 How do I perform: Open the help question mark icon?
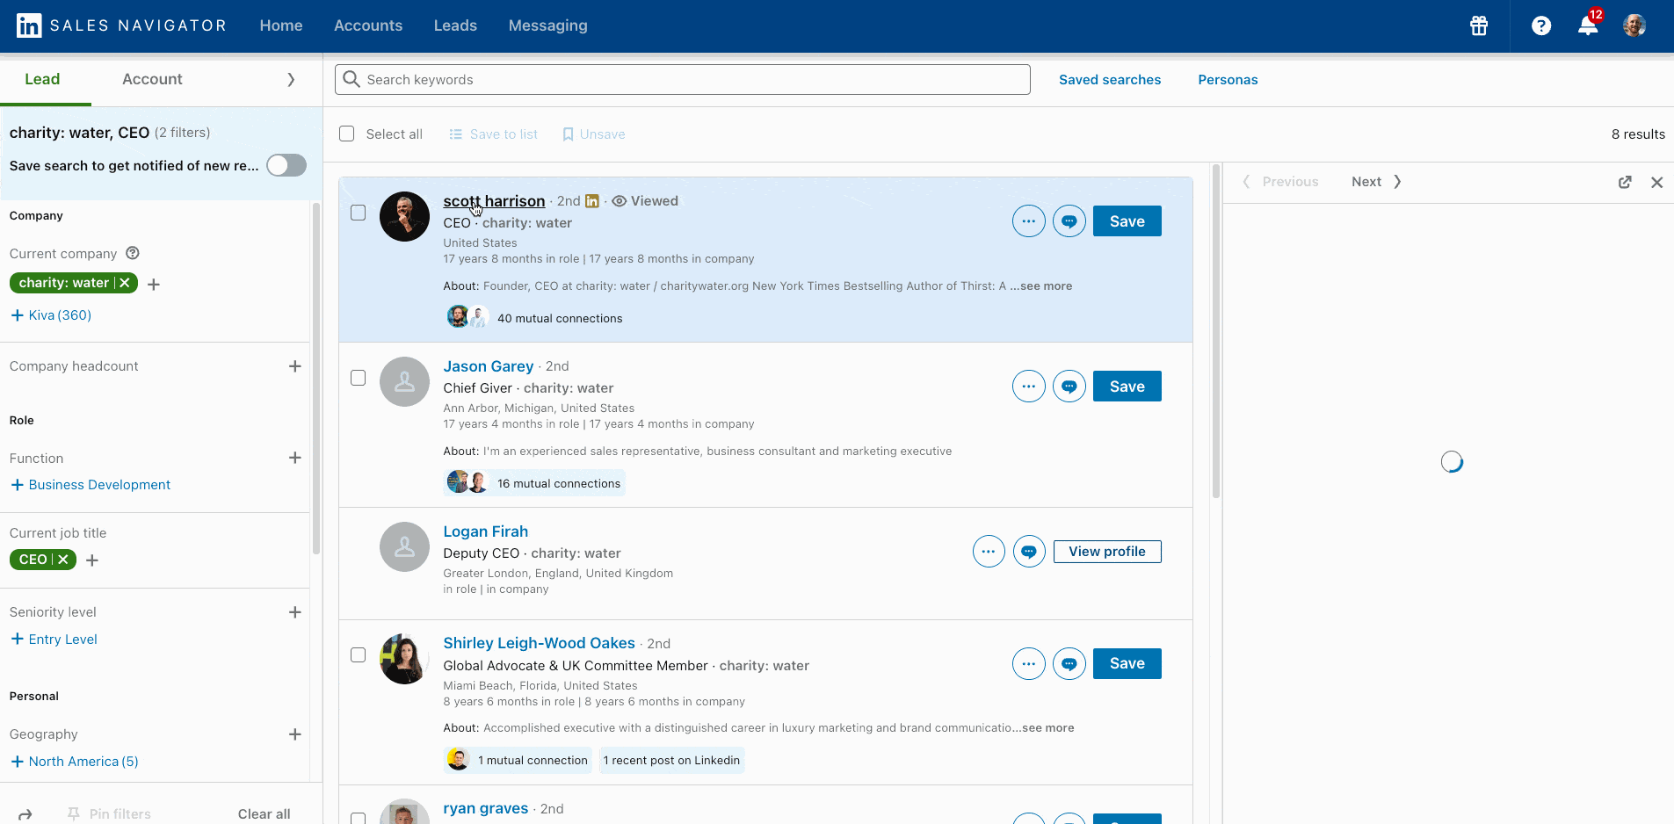click(1541, 25)
